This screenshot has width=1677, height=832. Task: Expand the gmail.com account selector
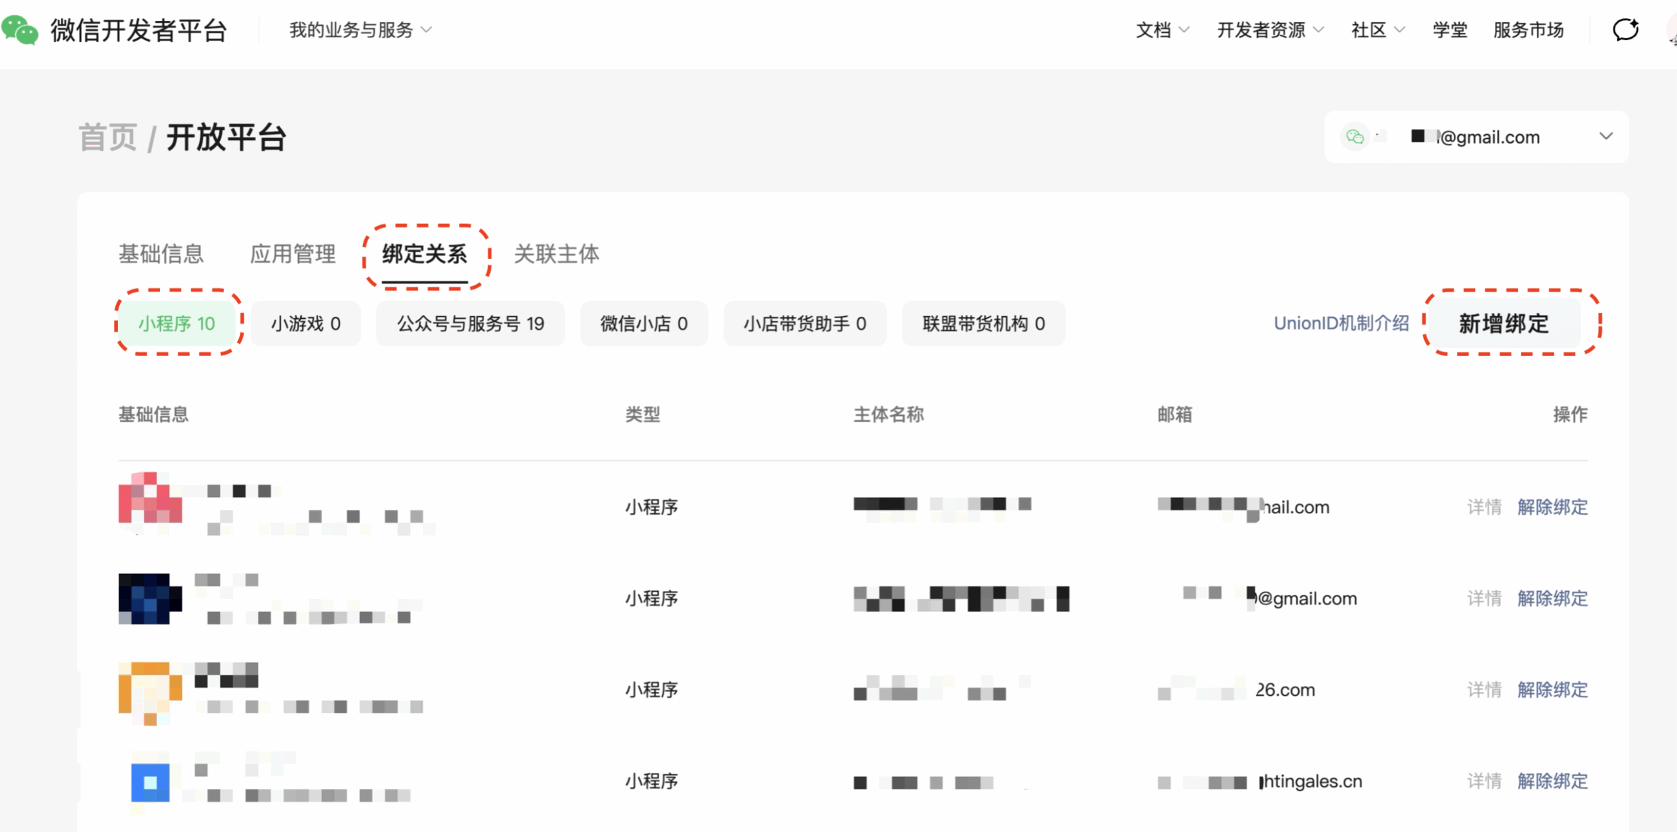[1605, 136]
